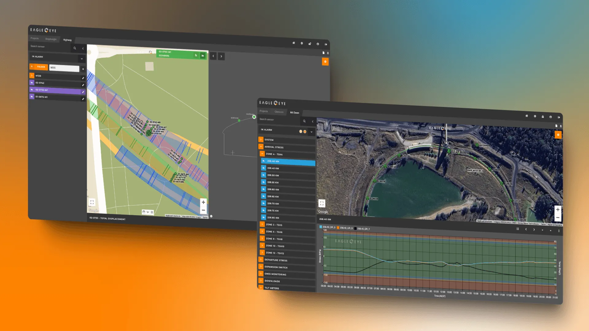Click the live-feed icon in the green sensor popup

pyautogui.click(x=196, y=56)
